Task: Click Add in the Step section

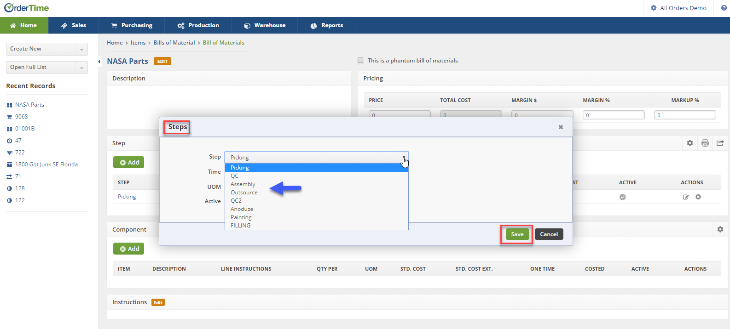Action: [x=129, y=162]
